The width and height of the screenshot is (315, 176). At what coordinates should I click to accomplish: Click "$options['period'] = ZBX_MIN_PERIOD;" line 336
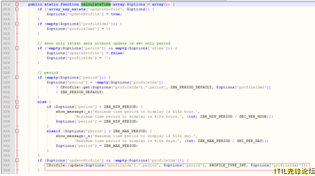point(97,121)
